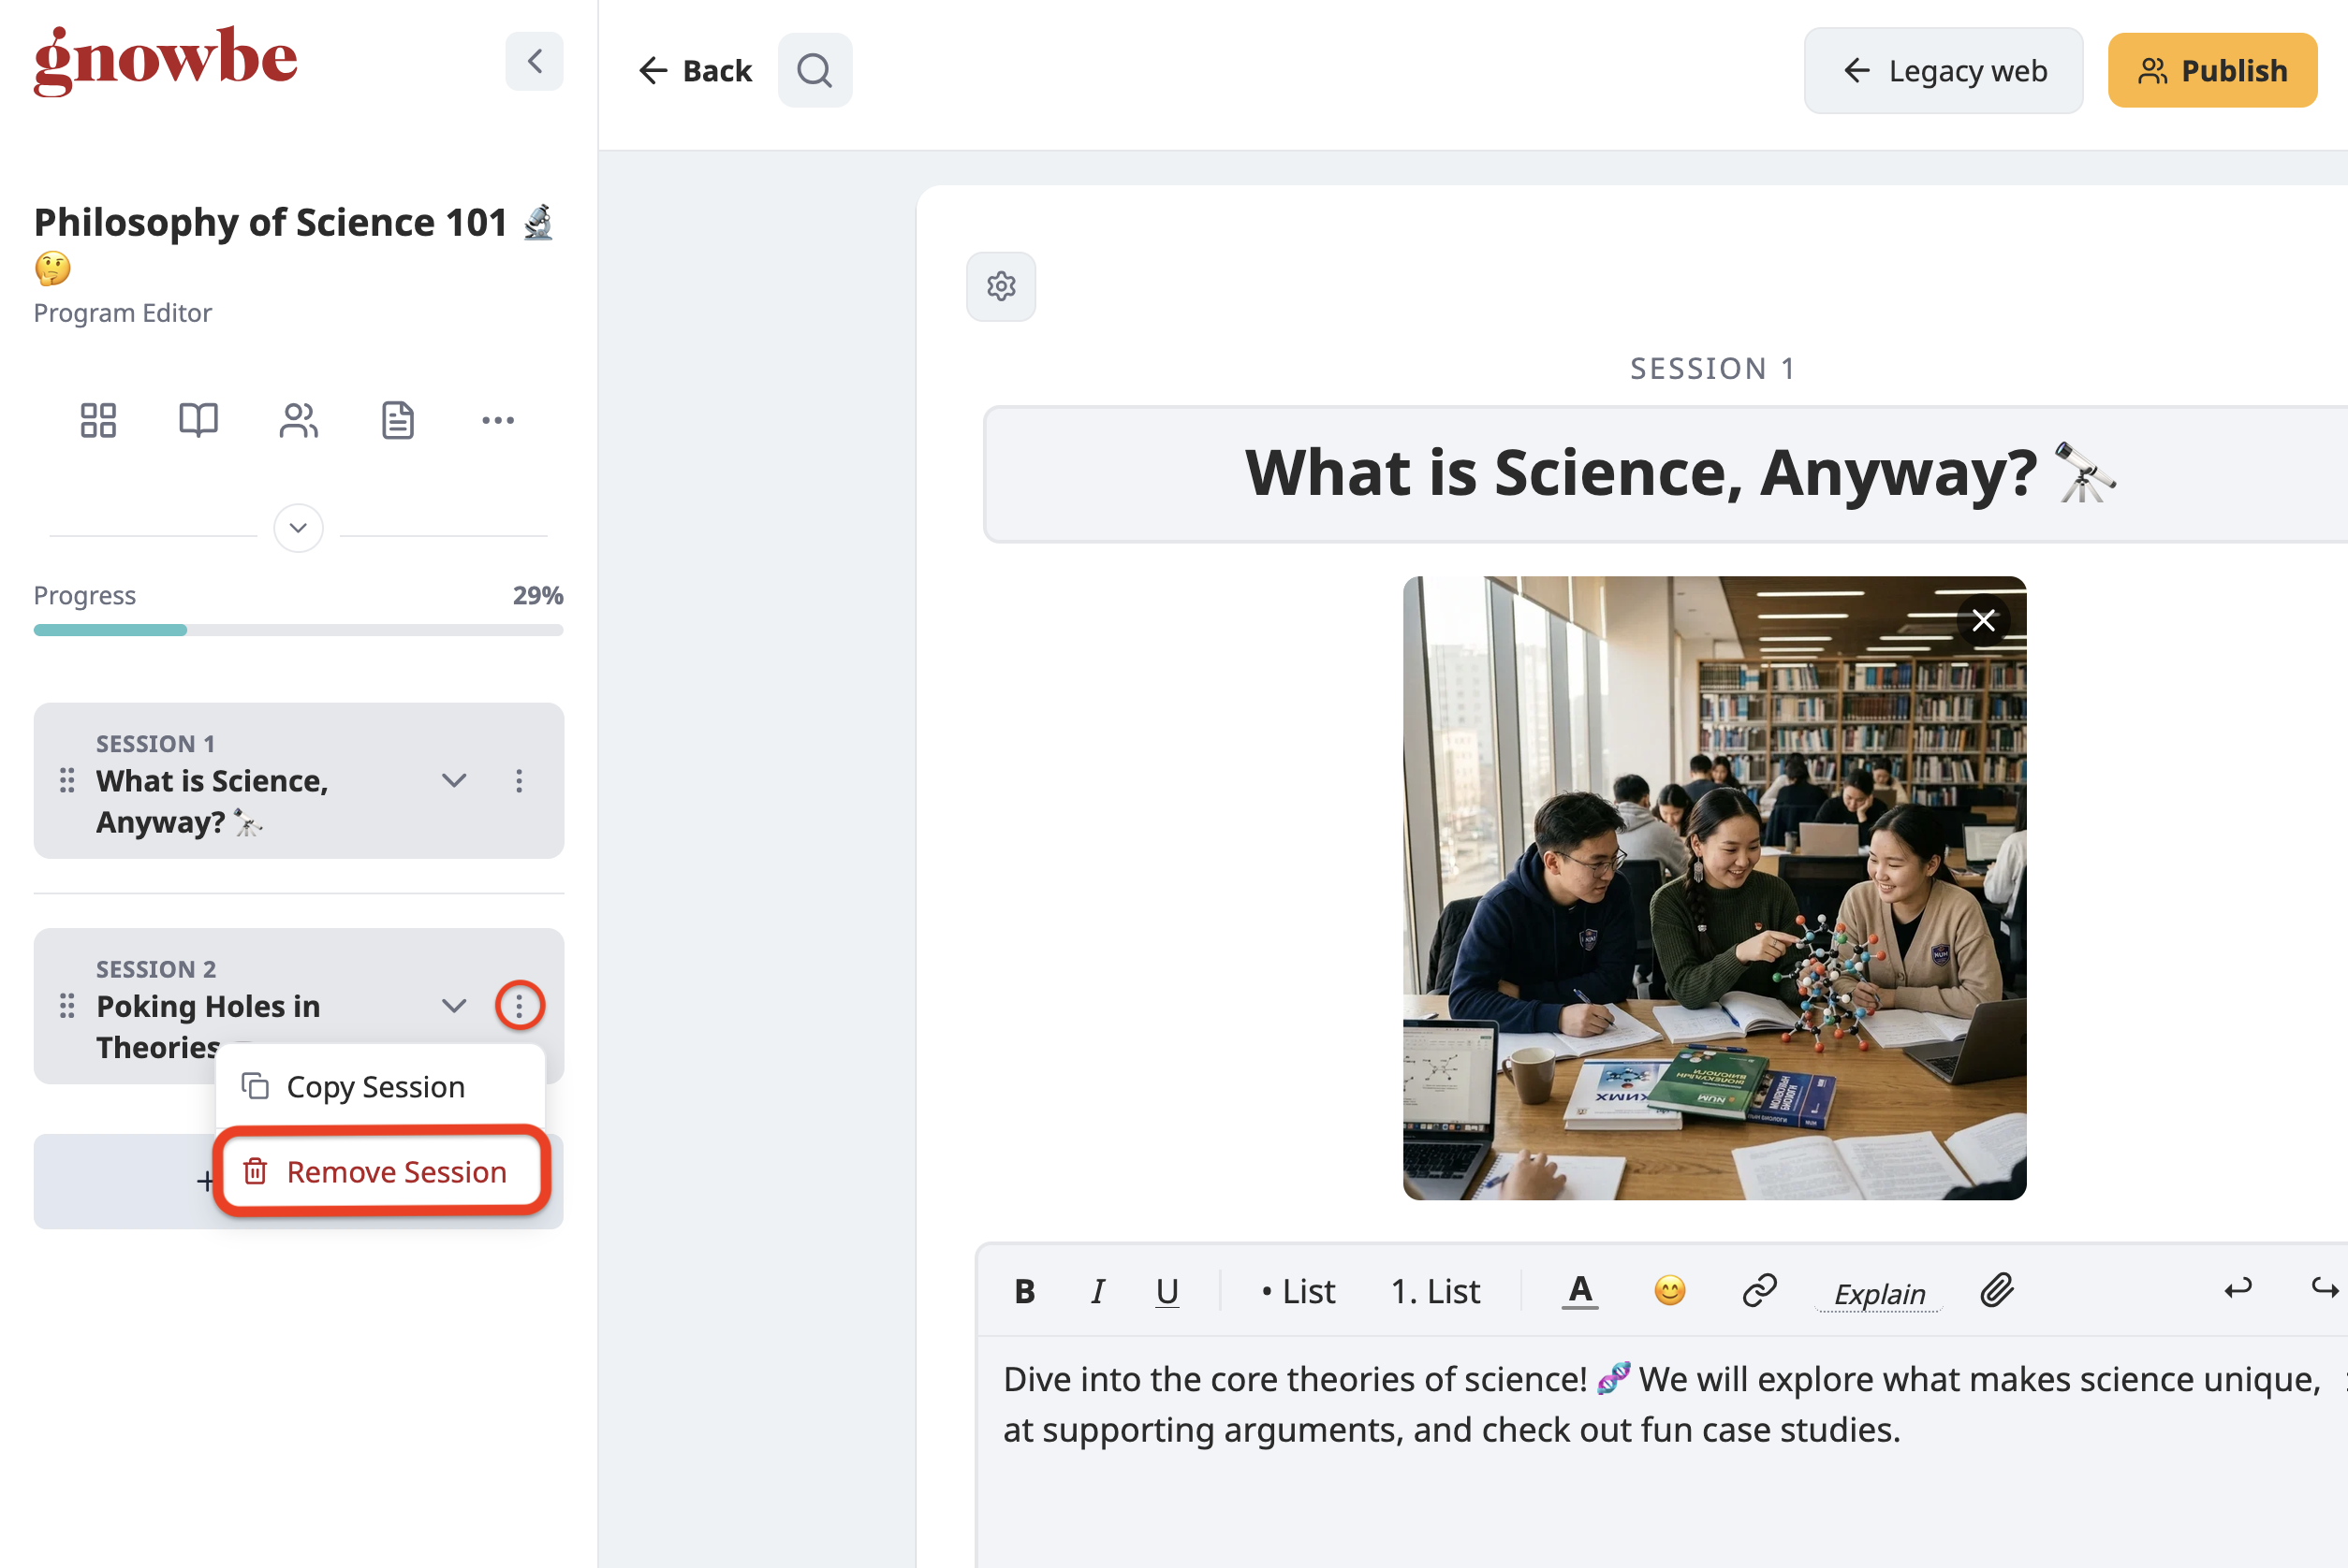The image size is (2348, 1568).
Task: Click the Progress bar
Action: 298,630
